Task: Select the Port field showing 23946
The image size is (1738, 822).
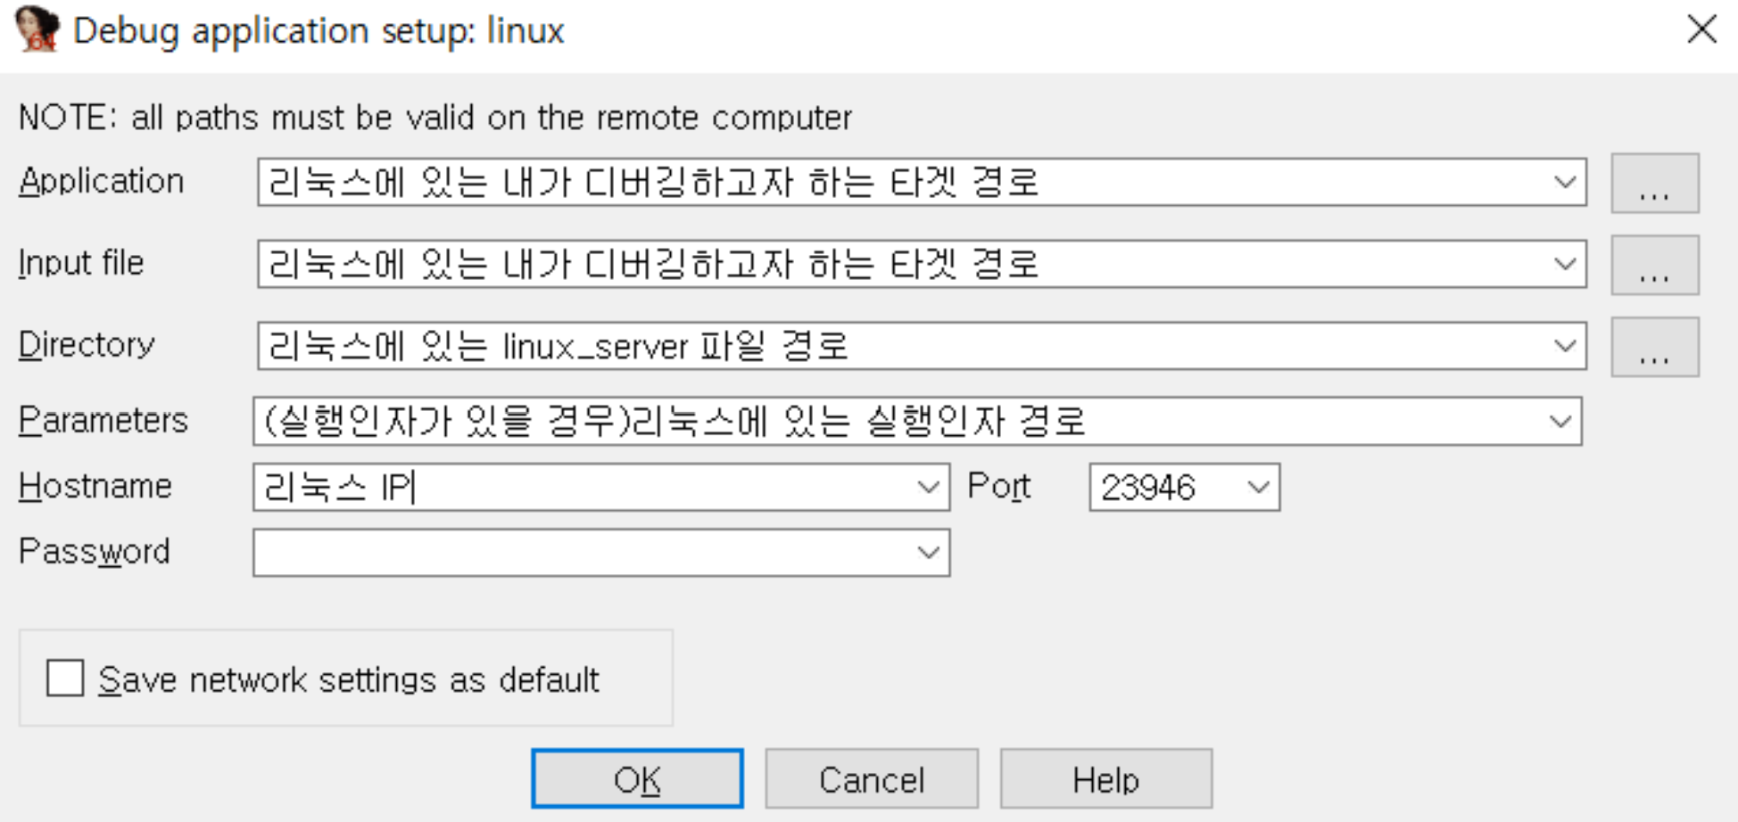Action: (1160, 487)
